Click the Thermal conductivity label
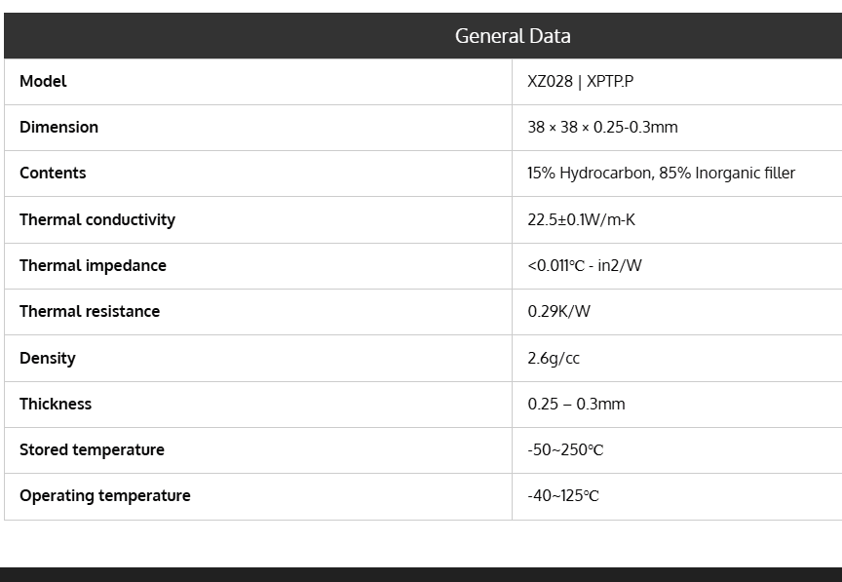 (97, 220)
